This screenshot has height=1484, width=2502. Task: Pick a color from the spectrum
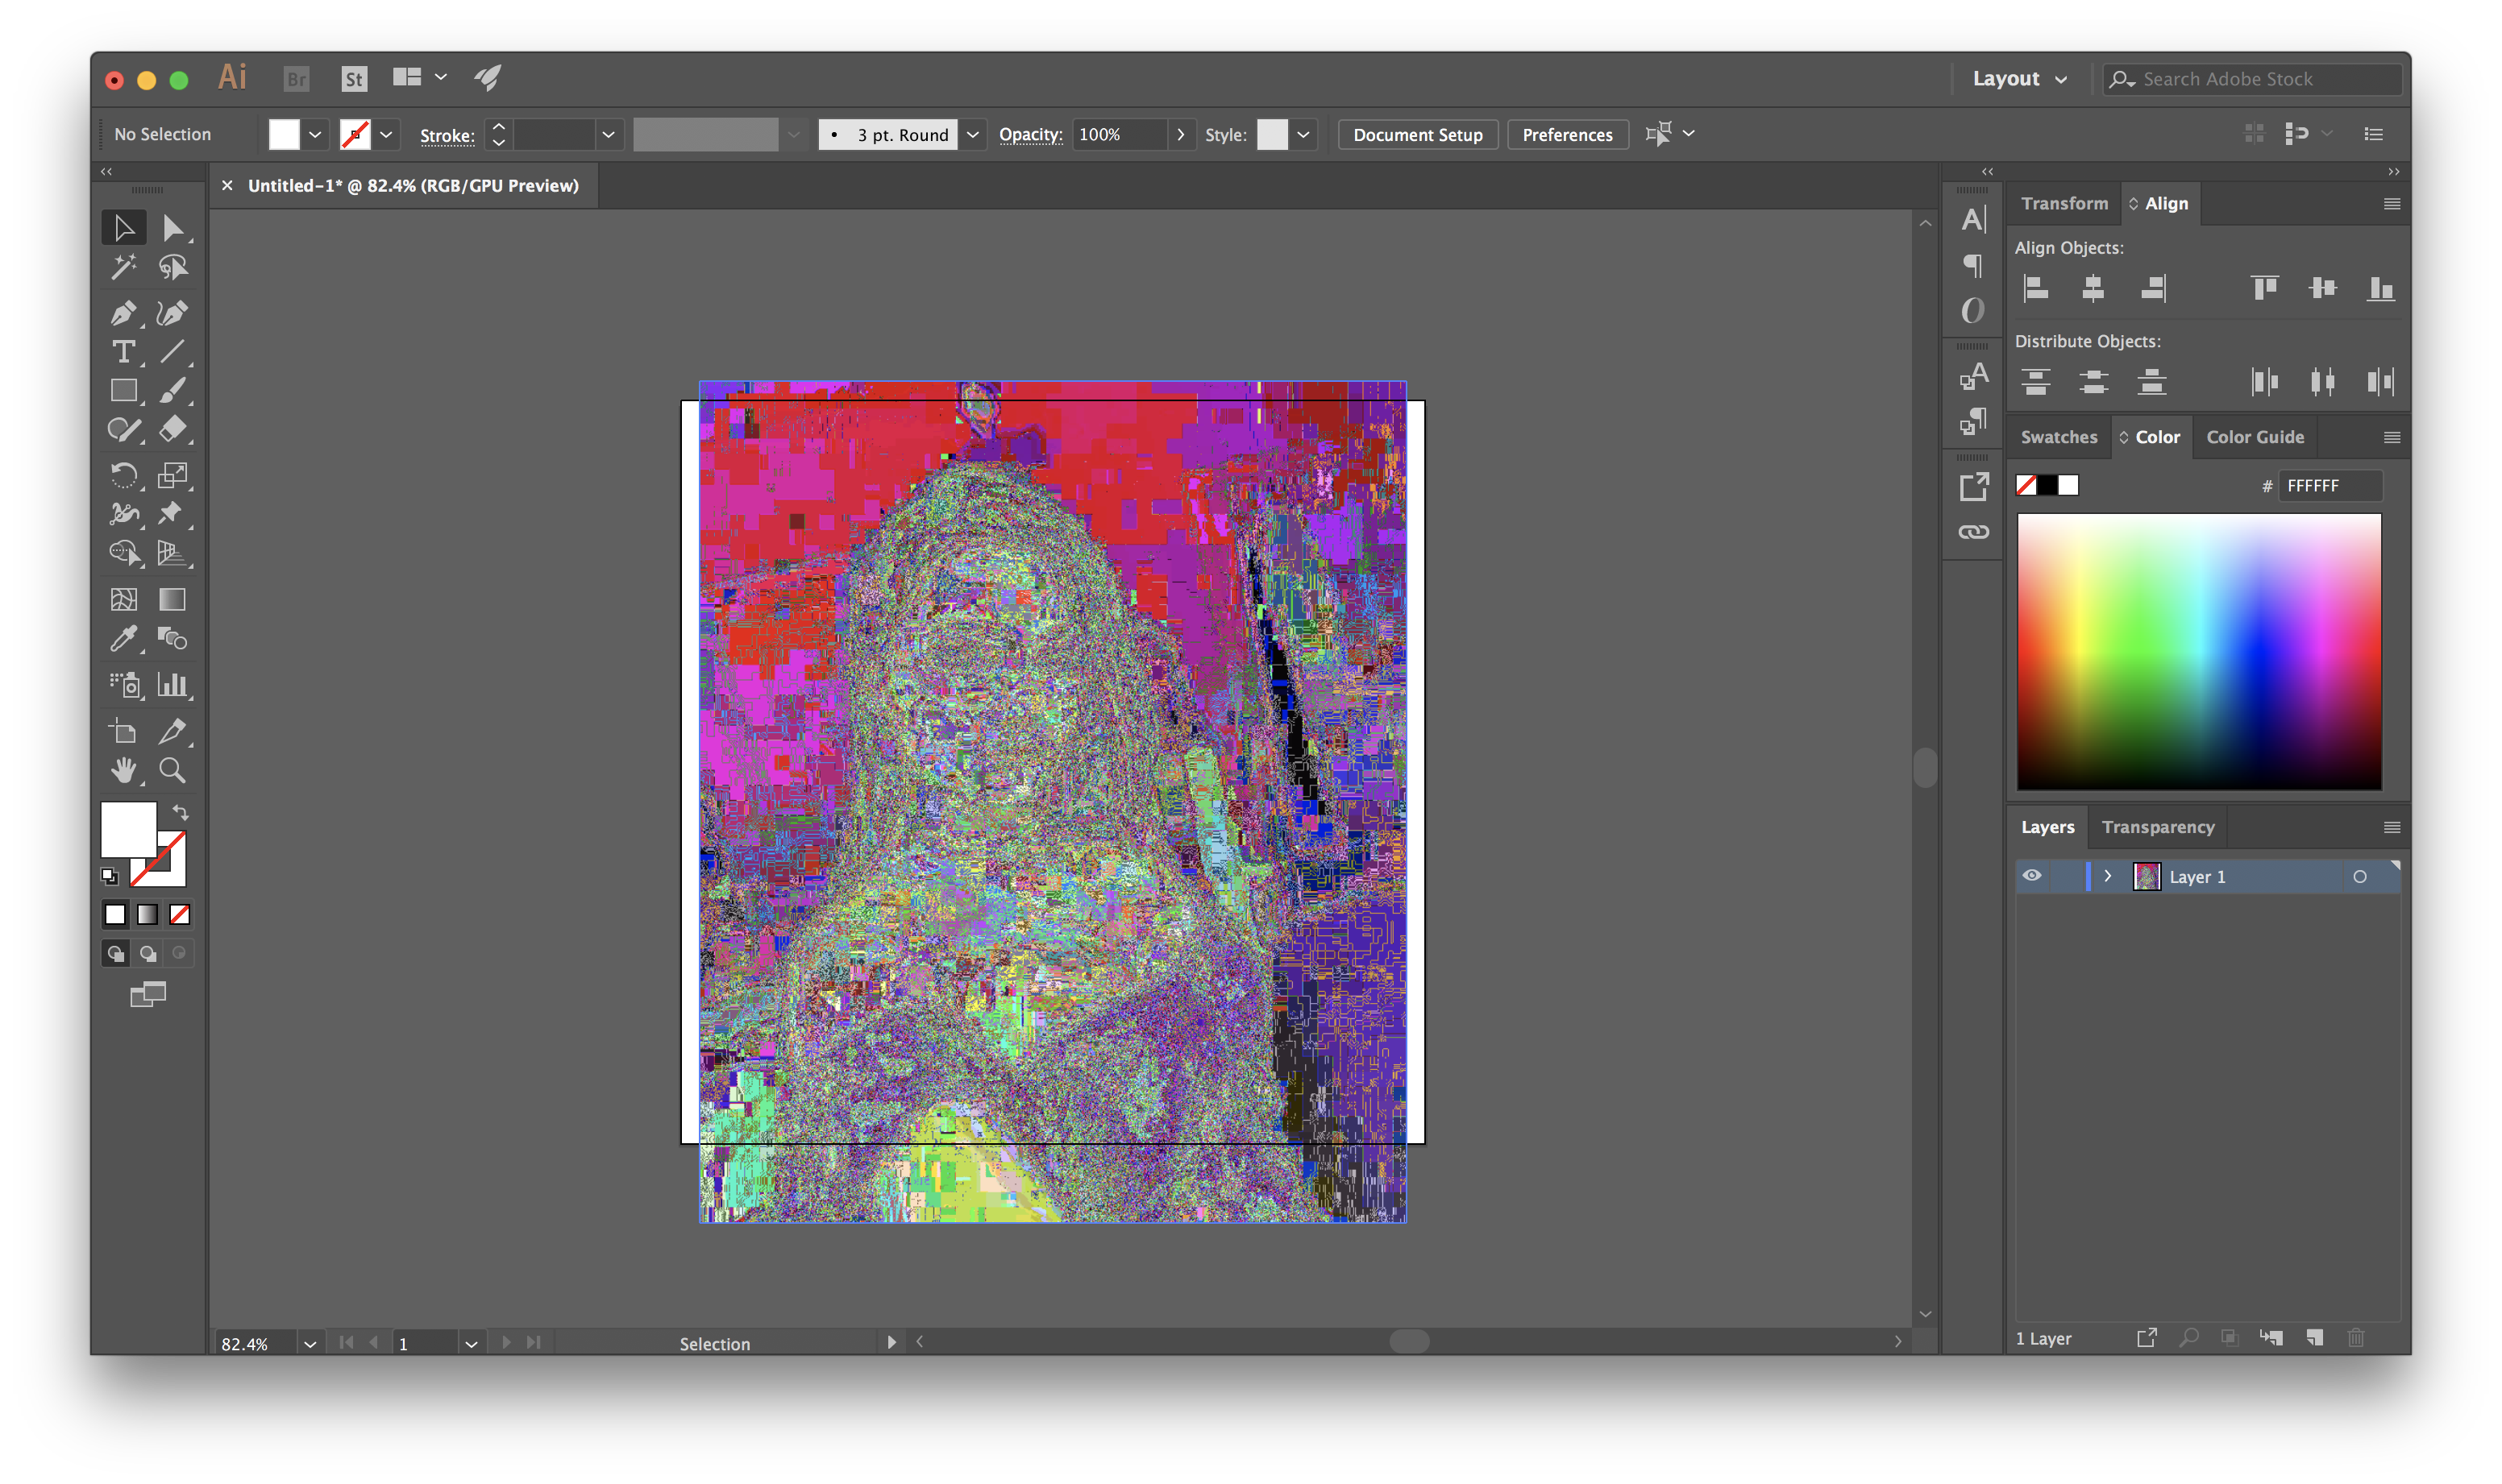(x=2199, y=650)
